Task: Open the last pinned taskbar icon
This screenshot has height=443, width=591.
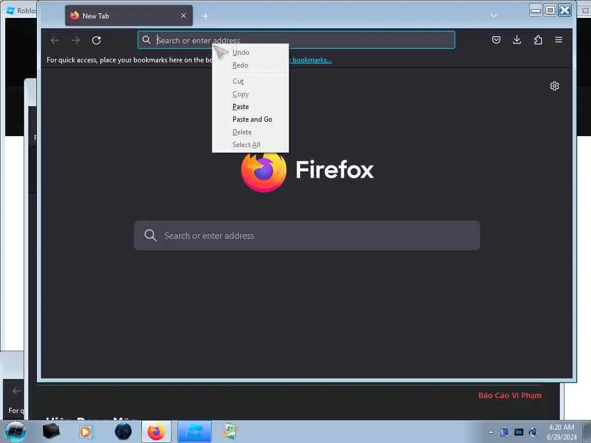Action: (230, 431)
